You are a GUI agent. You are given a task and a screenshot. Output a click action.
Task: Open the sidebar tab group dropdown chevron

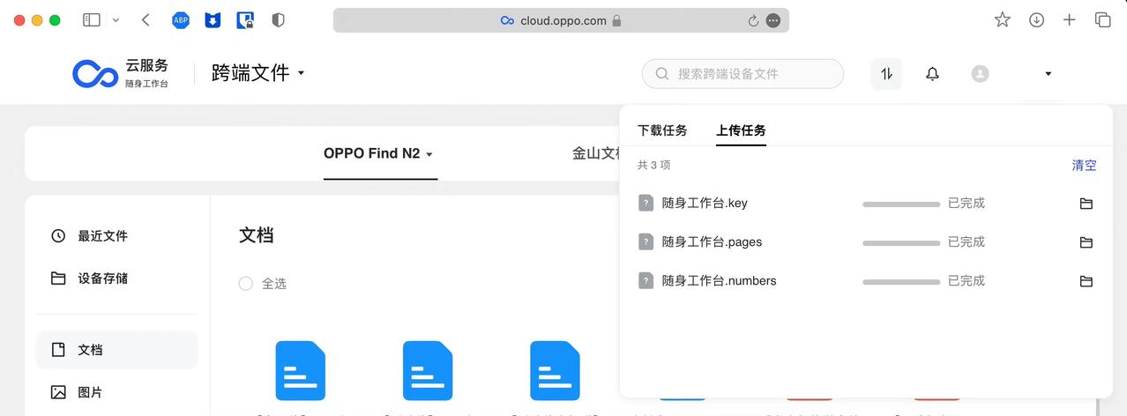point(116,20)
